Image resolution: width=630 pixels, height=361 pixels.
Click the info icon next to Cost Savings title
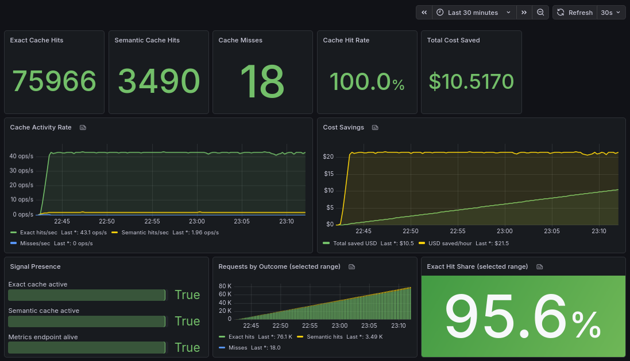[x=375, y=127]
